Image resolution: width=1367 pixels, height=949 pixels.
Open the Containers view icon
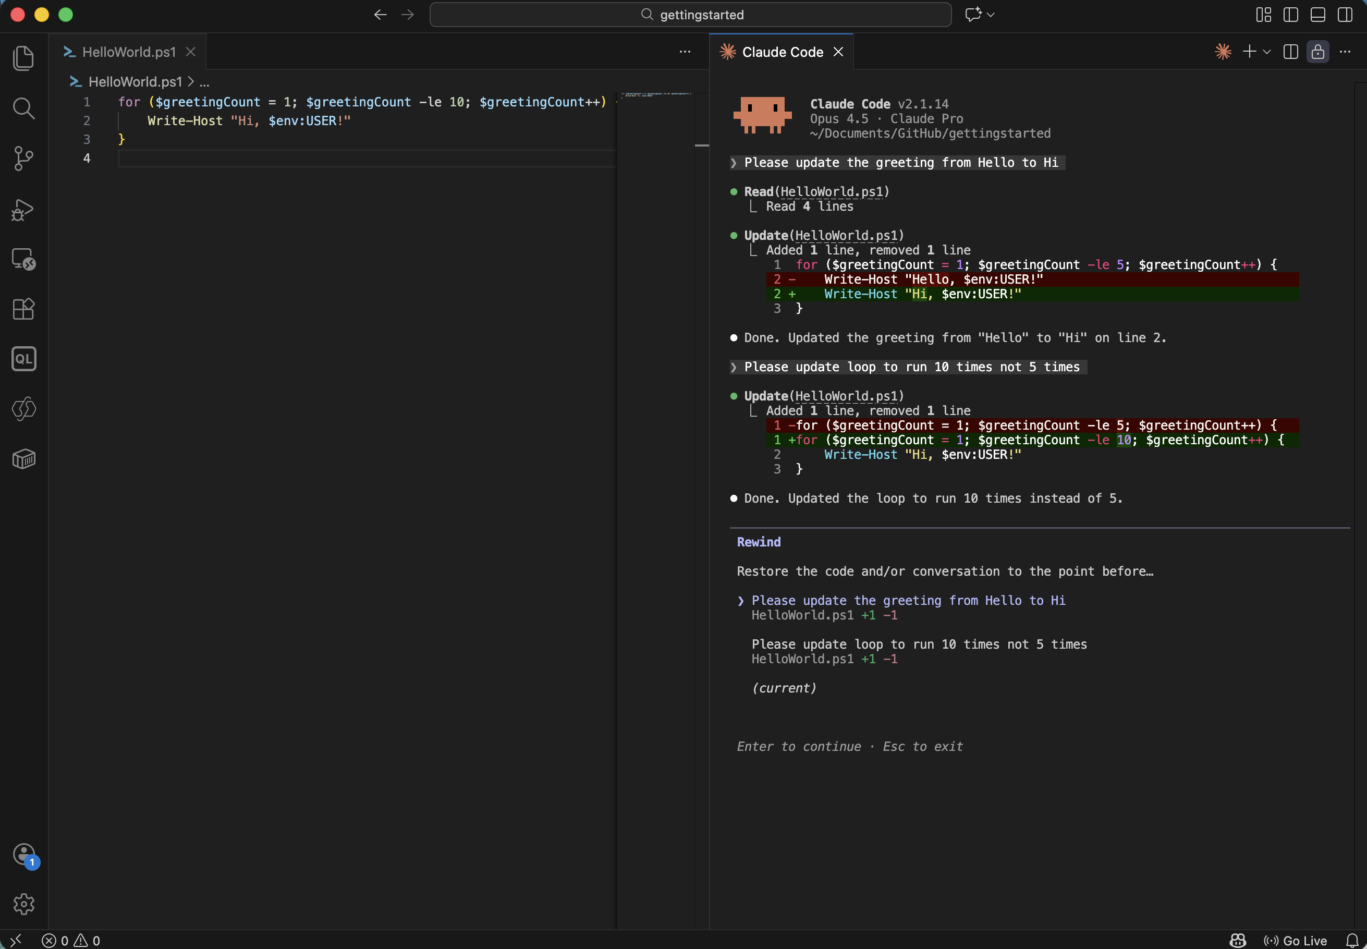(24, 458)
